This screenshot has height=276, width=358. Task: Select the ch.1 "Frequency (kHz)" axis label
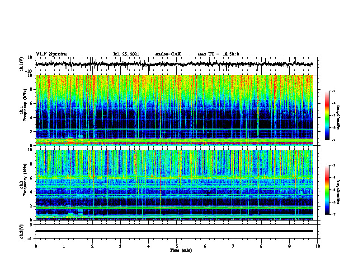click(x=25, y=105)
